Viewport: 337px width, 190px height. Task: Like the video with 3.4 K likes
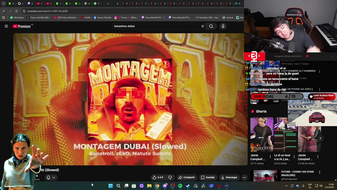click(158, 177)
